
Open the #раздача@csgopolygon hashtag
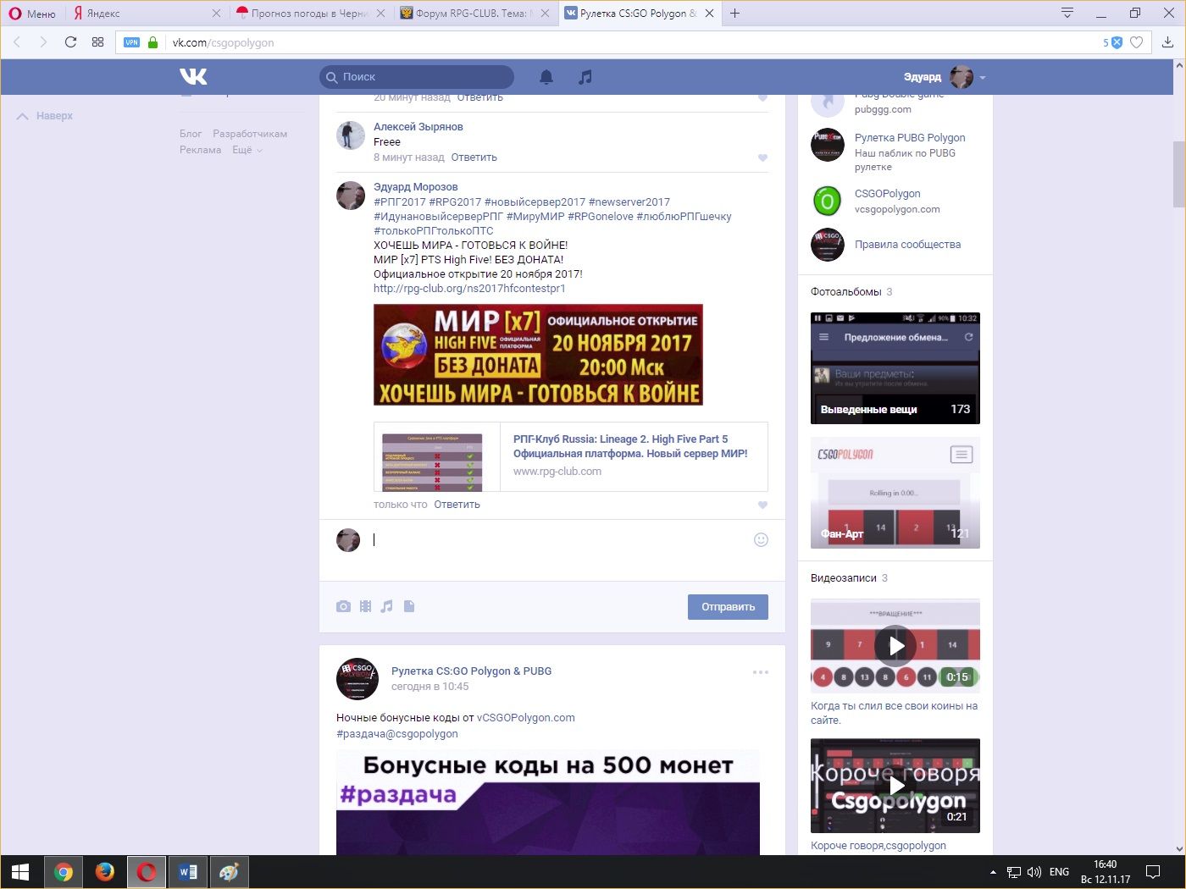(397, 734)
